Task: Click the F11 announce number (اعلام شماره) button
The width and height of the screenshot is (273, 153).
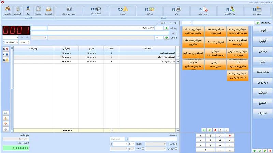Action: pyautogui.click(x=96, y=11)
